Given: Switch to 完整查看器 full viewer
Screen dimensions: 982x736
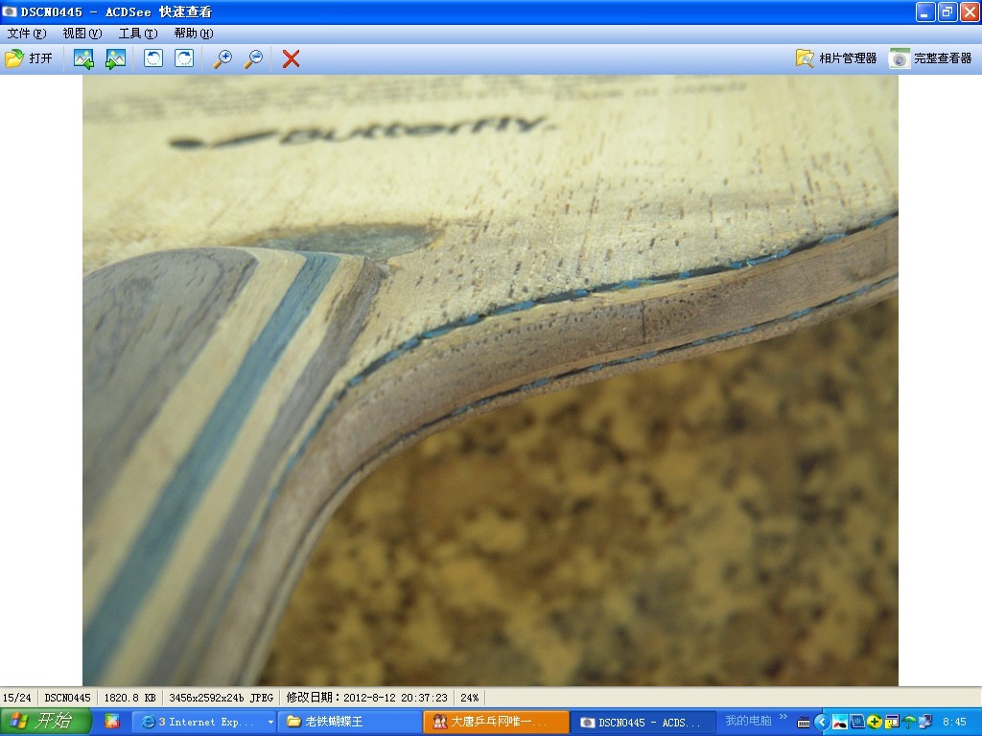Looking at the screenshot, I should [x=931, y=58].
